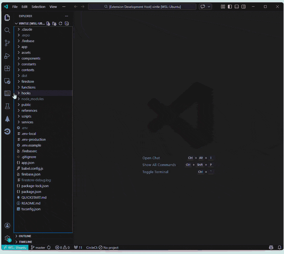Create a new file in Explorer
284x254 pixels.
(x=48, y=23)
